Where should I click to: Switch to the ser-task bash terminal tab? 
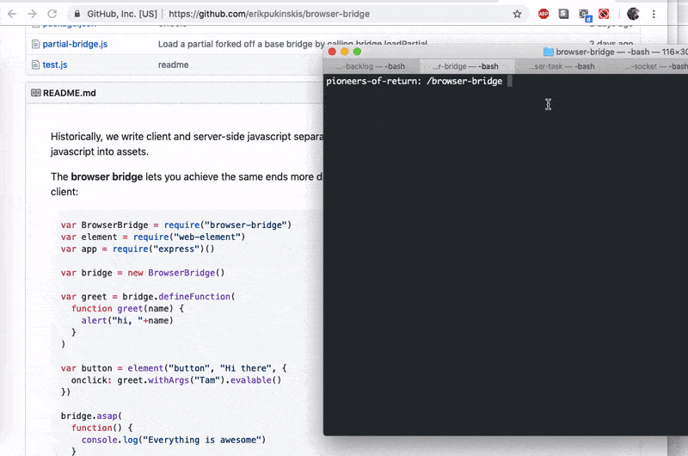tap(562, 66)
